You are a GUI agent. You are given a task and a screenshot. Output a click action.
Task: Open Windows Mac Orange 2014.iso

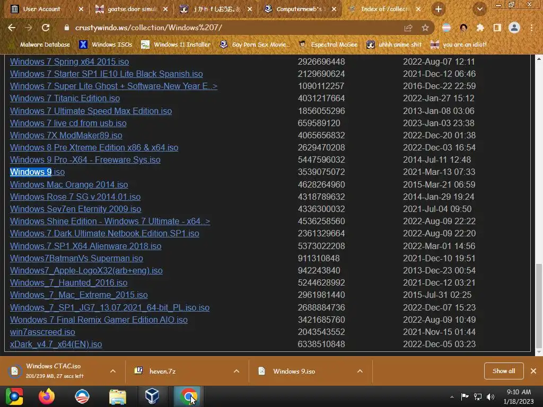pyautogui.click(x=69, y=184)
